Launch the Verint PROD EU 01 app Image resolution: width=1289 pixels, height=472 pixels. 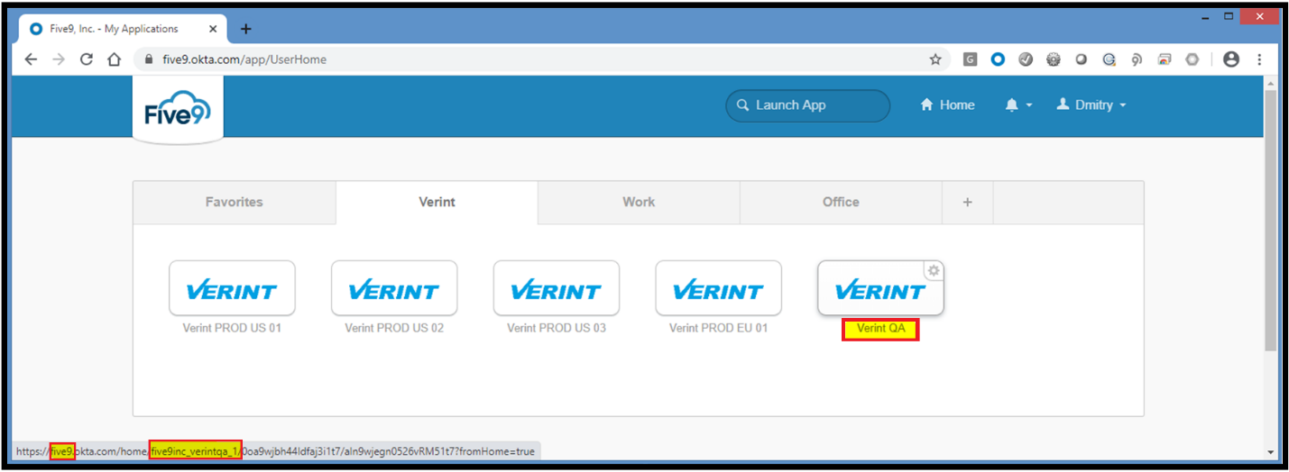pyautogui.click(x=718, y=288)
